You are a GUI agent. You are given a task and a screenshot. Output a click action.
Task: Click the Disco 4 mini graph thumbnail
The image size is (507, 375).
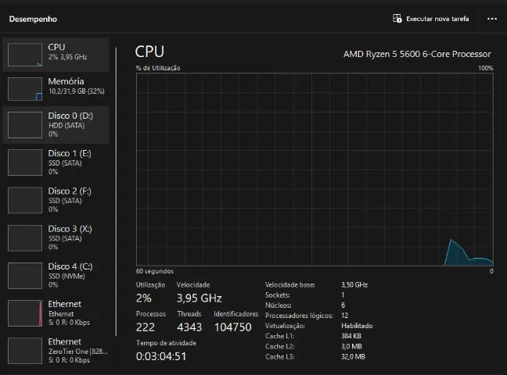[25, 276]
